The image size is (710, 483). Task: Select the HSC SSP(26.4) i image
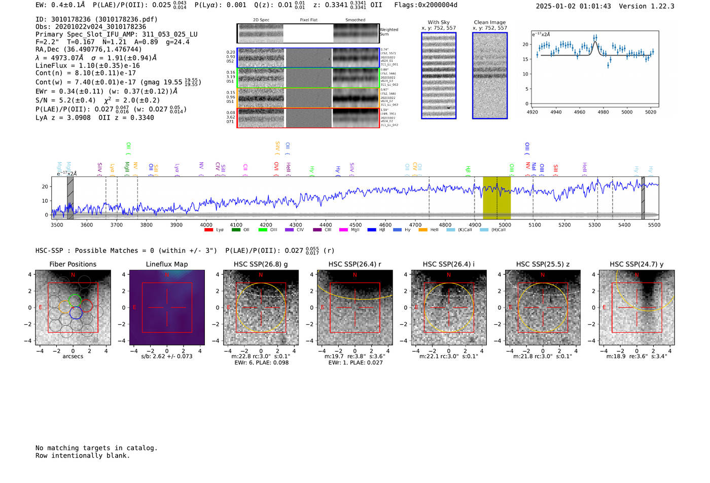[x=448, y=308]
